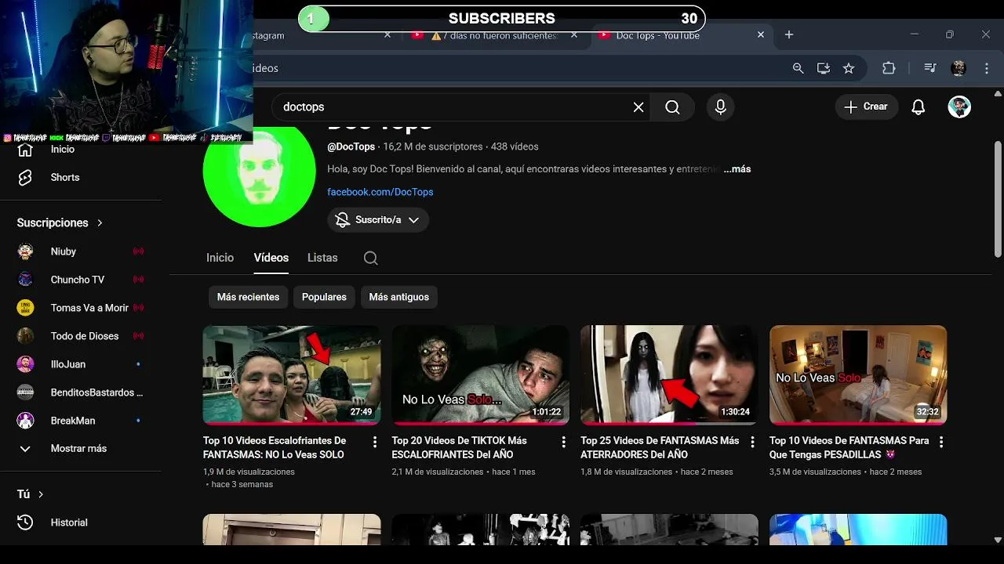Open browser zoom magnifier icon

(x=798, y=68)
